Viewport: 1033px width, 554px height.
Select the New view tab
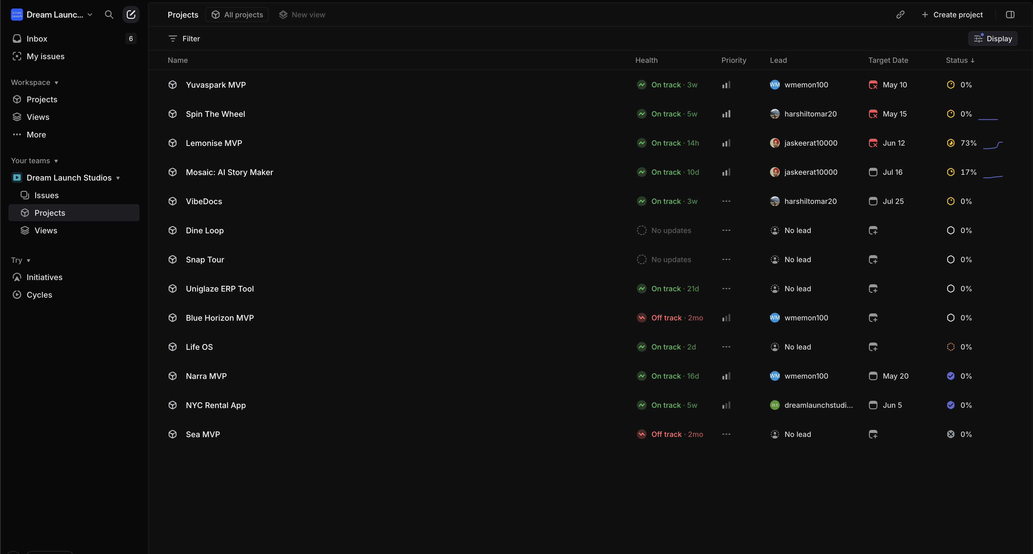(x=302, y=15)
